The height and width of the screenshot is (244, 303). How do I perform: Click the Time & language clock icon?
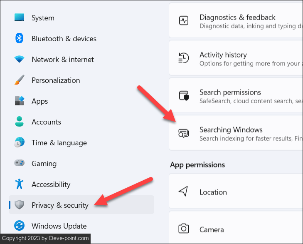(20, 142)
